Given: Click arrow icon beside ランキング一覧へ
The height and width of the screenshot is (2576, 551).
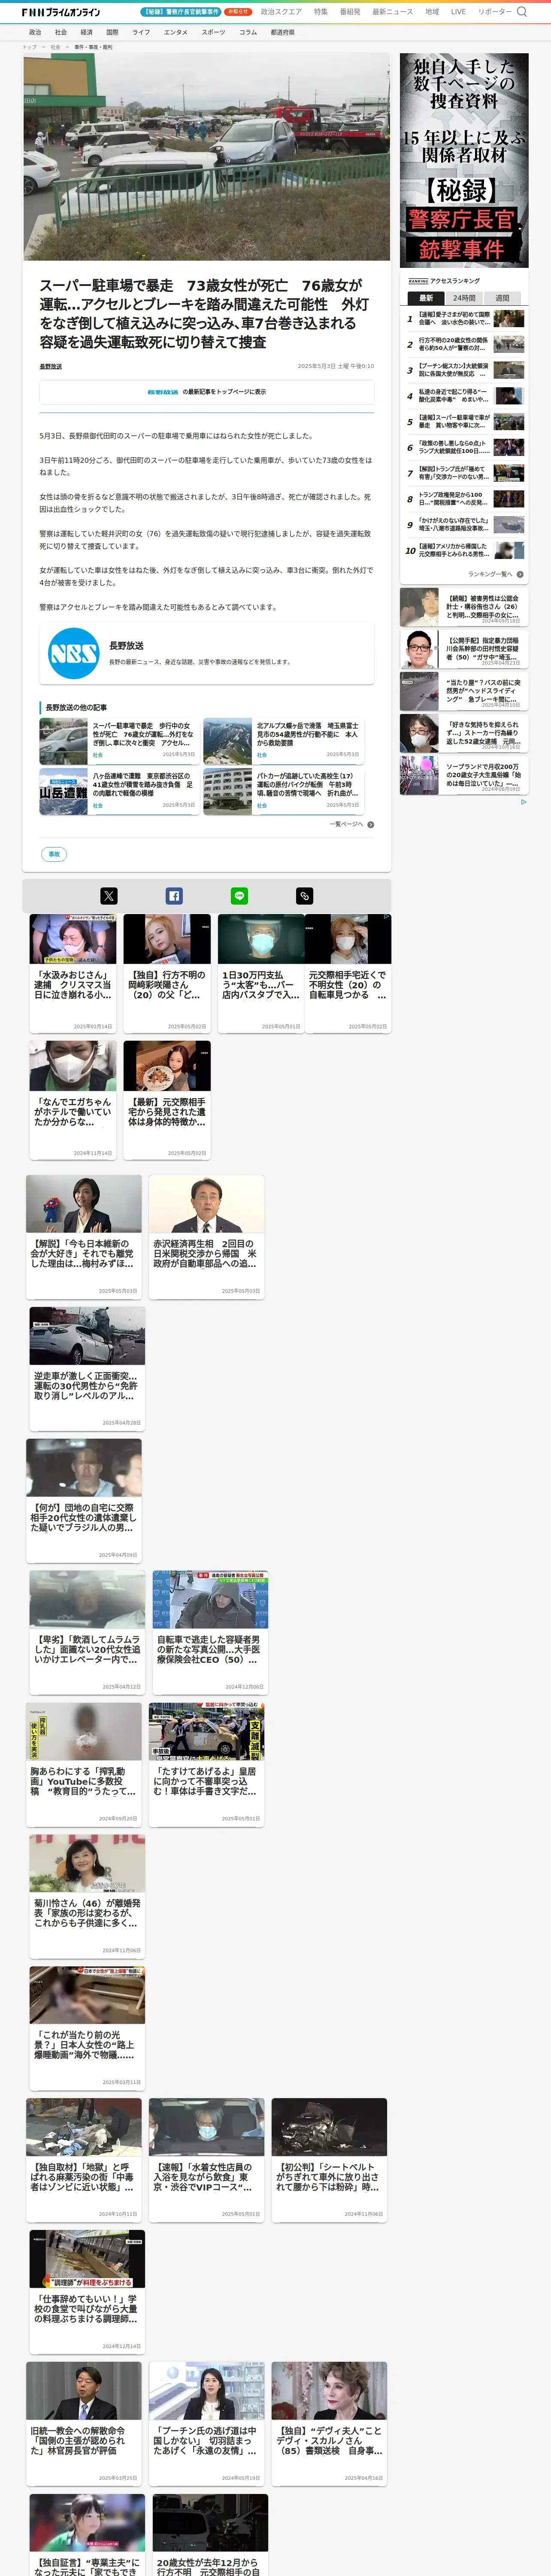Looking at the screenshot, I should (520, 574).
